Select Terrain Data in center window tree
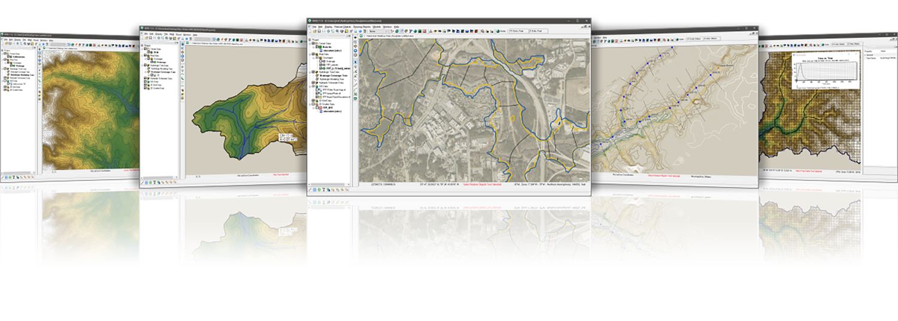The image size is (898, 321). click(x=325, y=43)
